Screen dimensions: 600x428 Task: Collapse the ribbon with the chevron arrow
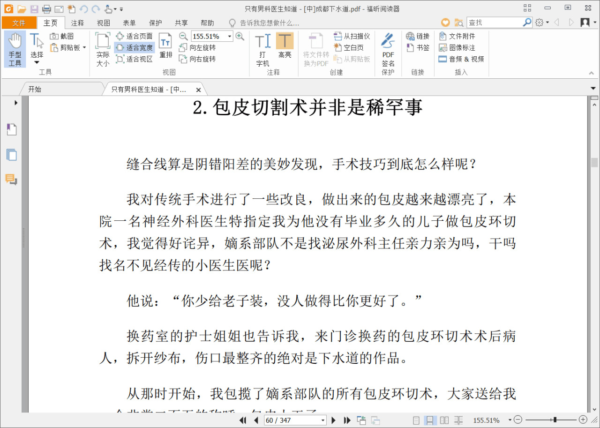(592, 73)
